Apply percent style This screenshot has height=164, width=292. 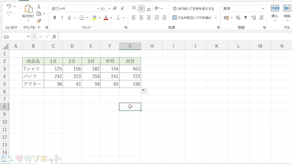pyautogui.click(x=238, y=18)
